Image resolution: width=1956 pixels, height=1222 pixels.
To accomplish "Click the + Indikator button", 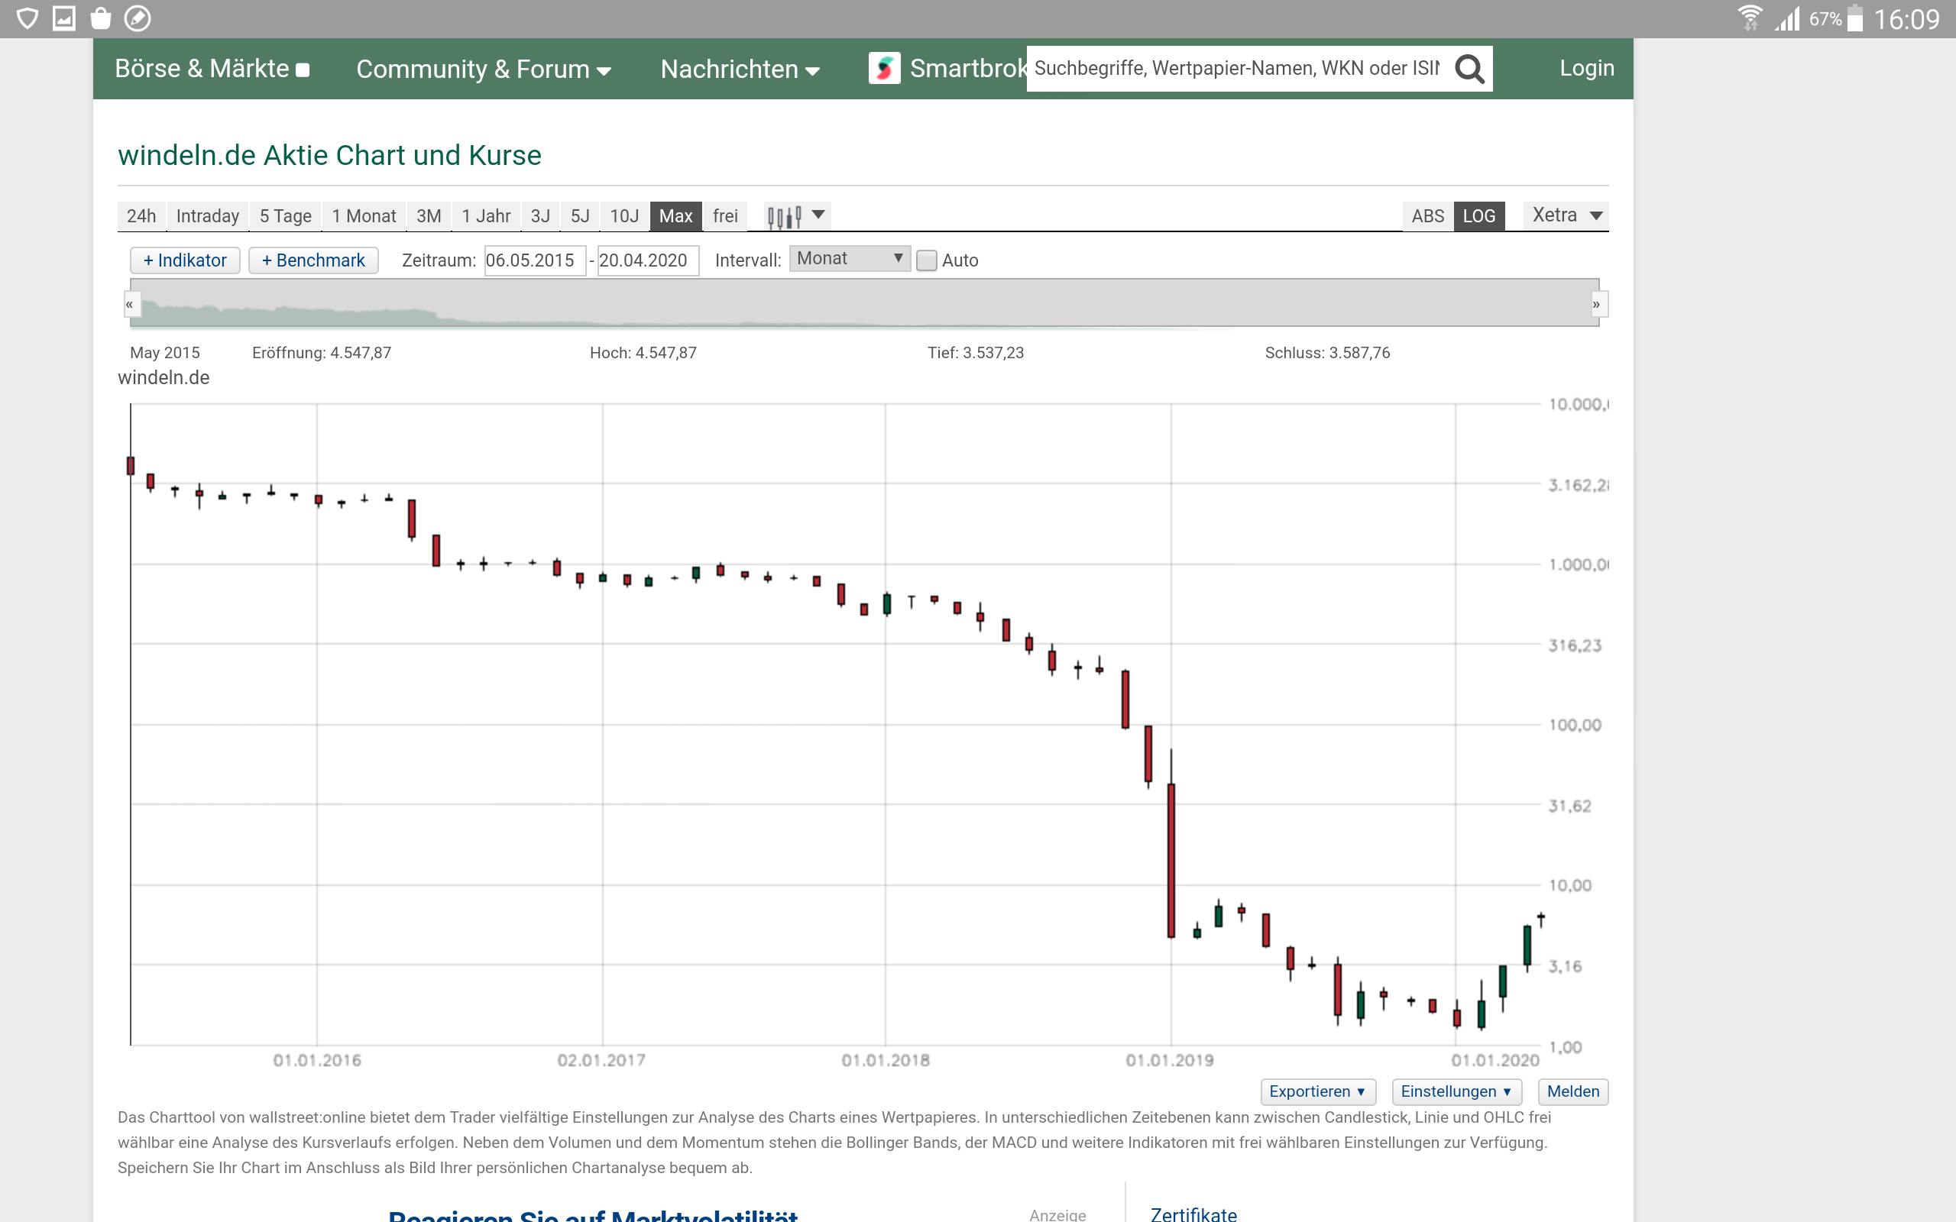I will tap(185, 260).
